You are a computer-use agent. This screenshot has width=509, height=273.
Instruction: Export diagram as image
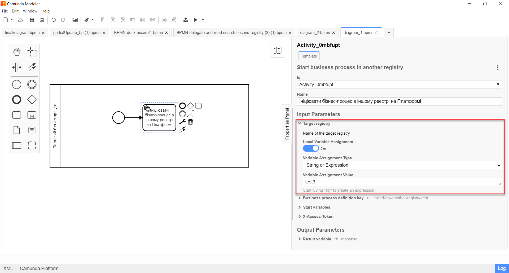[75, 20]
